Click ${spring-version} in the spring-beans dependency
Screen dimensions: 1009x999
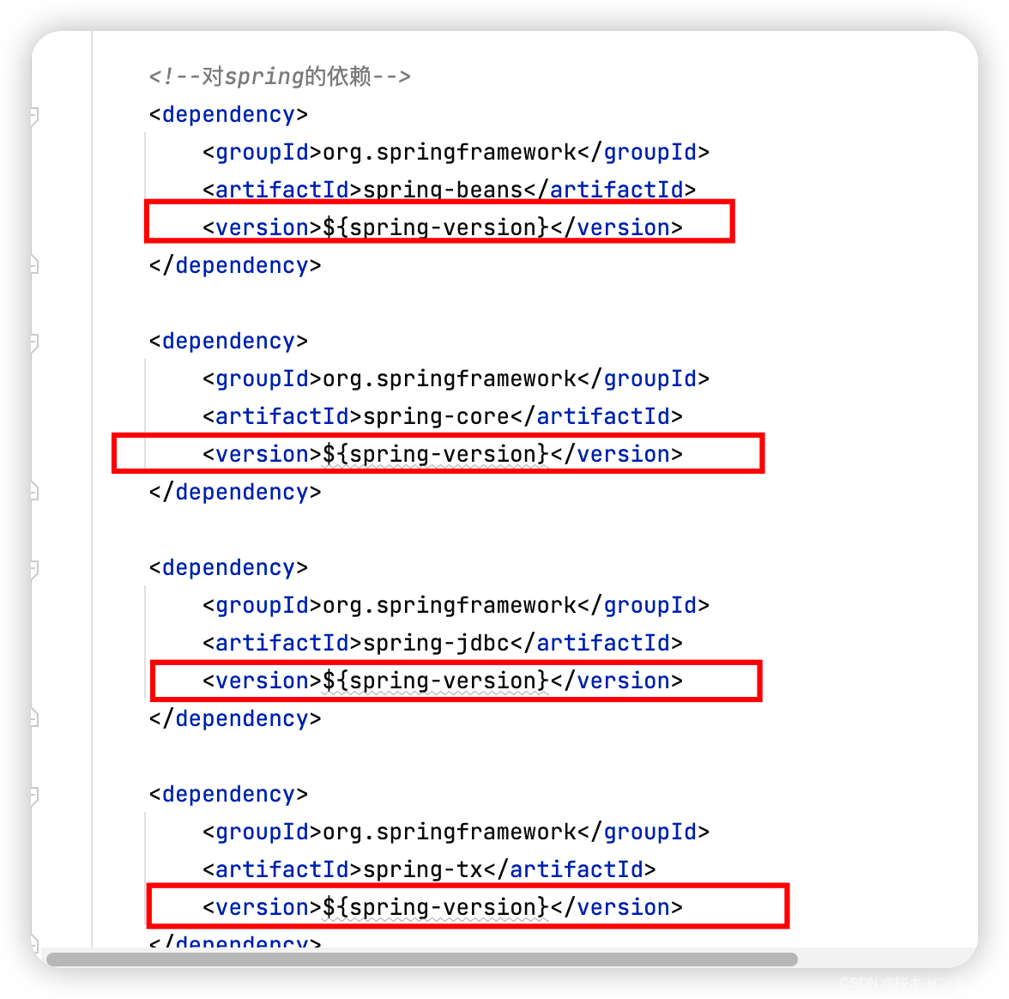click(x=435, y=228)
